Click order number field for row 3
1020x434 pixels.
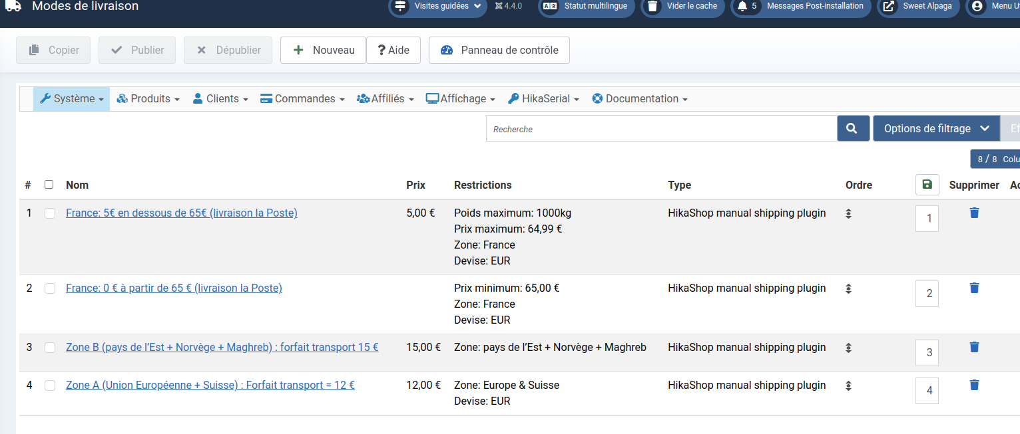pos(927,353)
